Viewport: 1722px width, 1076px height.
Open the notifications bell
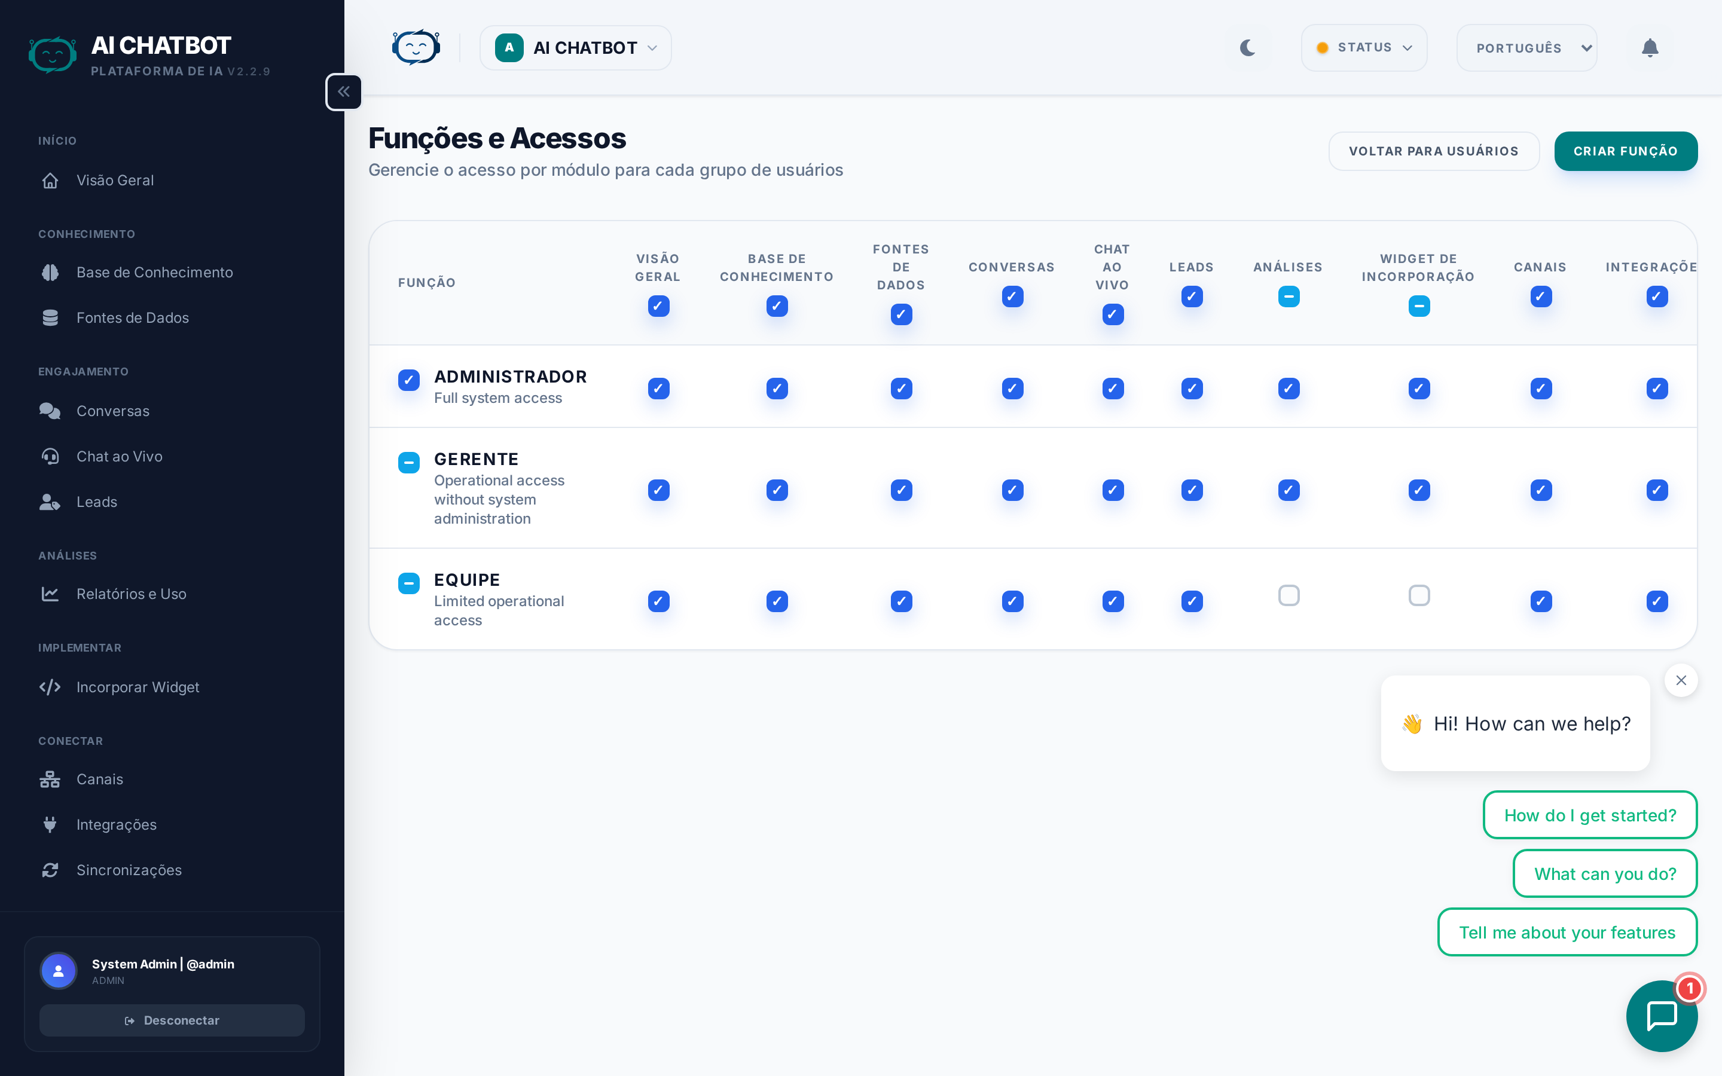[1650, 48]
